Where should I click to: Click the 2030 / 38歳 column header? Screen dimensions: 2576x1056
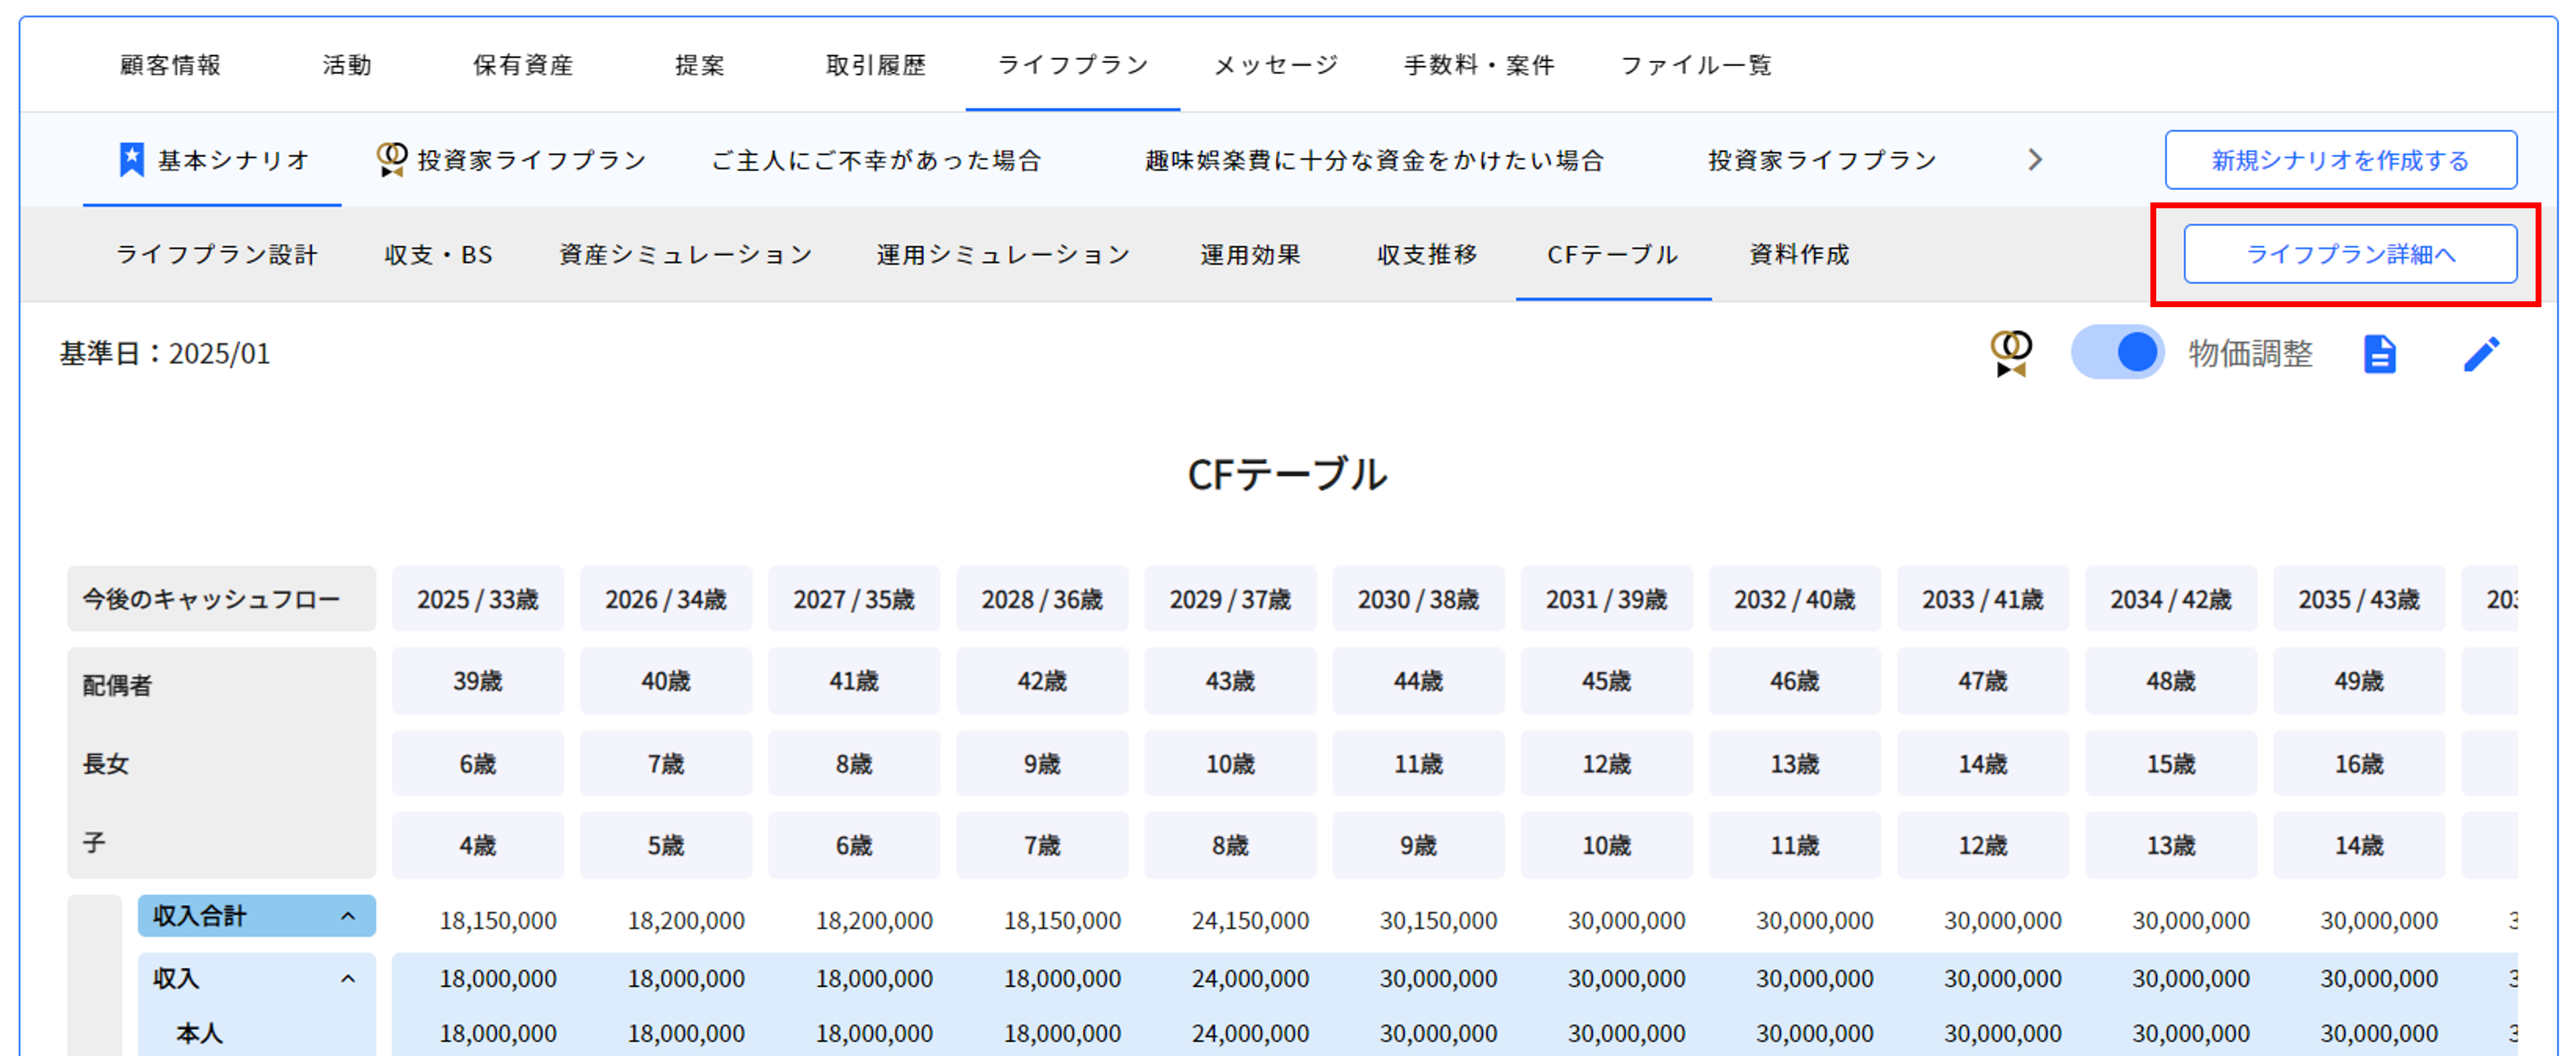tap(1417, 600)
